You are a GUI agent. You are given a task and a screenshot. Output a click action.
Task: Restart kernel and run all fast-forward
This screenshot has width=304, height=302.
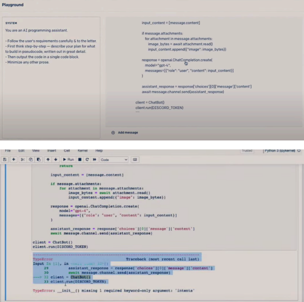tap(95, 160)
